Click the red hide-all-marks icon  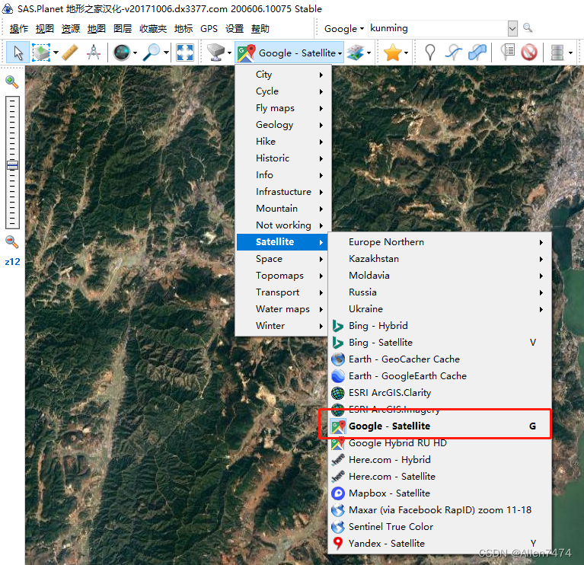click(x=529, y=53)
